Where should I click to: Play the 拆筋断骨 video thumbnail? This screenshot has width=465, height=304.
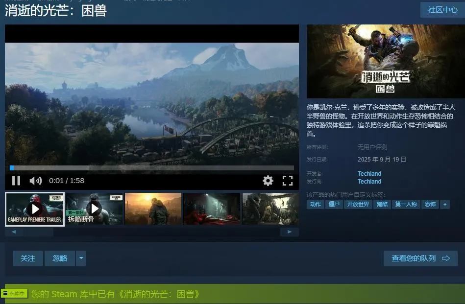pos(94,209)
